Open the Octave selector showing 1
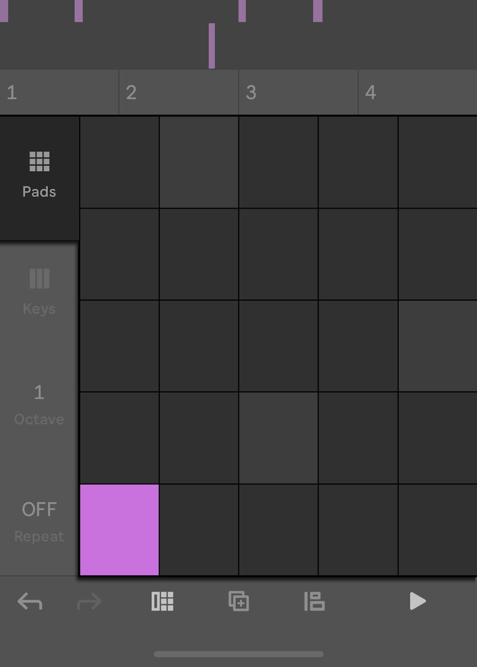Viewport: 477px width, 667px height. click(39, 405)
